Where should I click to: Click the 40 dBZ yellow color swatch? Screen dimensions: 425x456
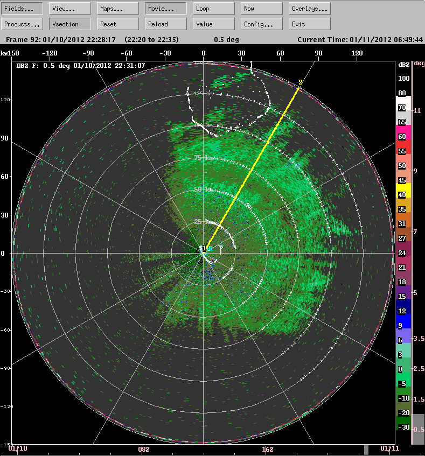point(404,191)
